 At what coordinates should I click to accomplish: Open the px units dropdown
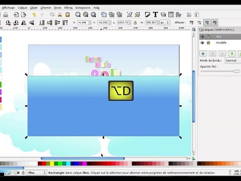tap(165, 23)
